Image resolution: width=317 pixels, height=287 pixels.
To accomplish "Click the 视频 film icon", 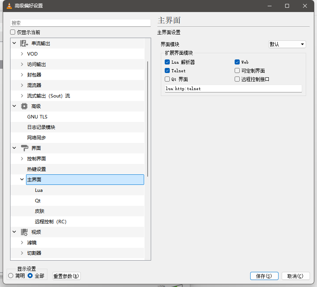I will pyautogui.click(x=24, y=232).
